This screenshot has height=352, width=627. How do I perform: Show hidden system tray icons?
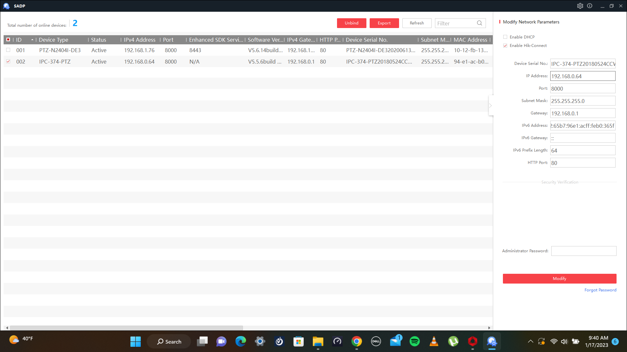click(530, 341)
